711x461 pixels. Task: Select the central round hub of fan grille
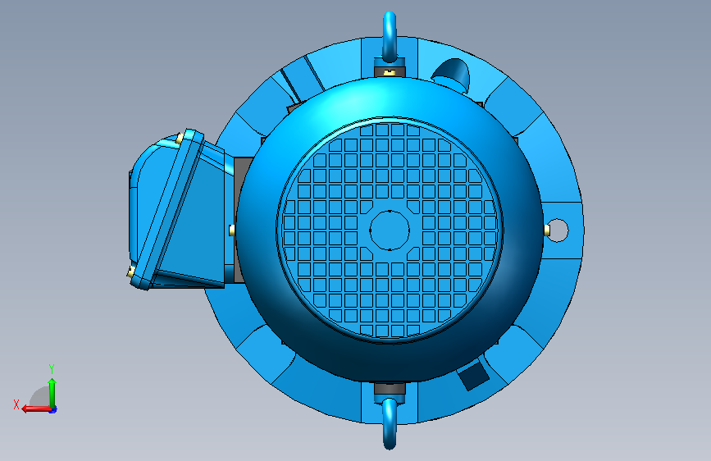click(x=390, y=230)
